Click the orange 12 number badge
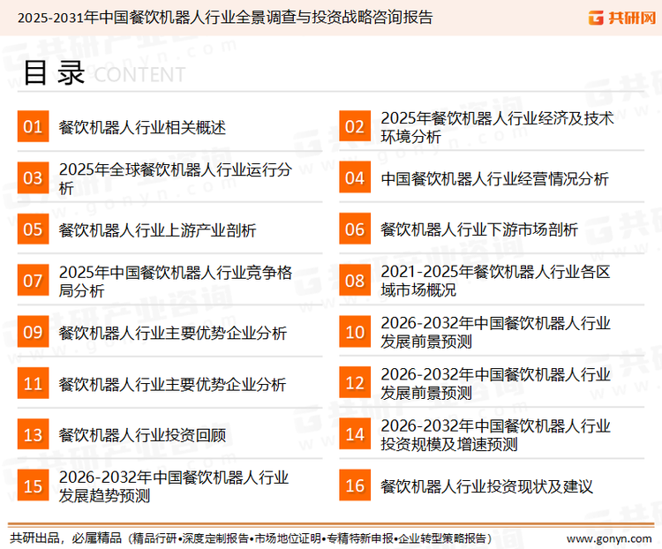 coord(354,384)
